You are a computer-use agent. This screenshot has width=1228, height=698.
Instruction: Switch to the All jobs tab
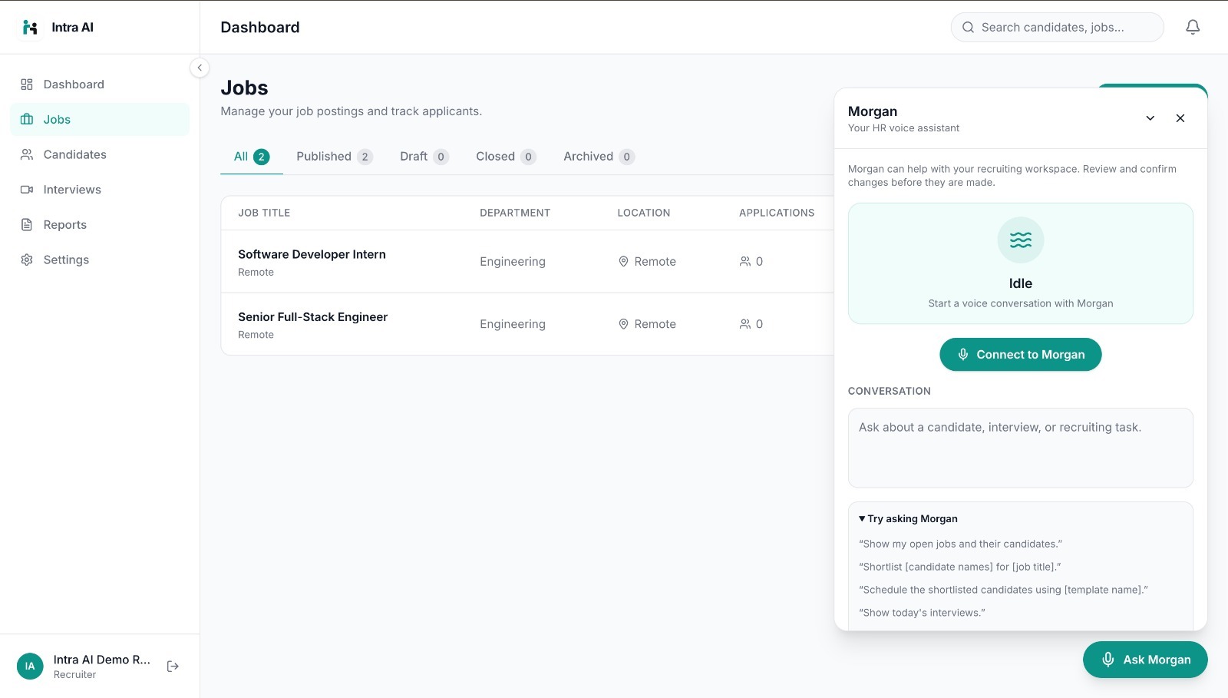pos(252,157)
